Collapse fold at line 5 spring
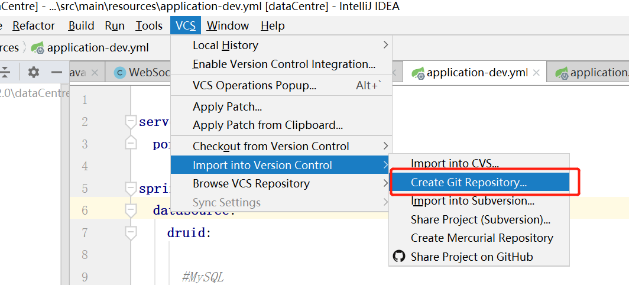Viewport: 629px width, 285px height. (131, 188)
